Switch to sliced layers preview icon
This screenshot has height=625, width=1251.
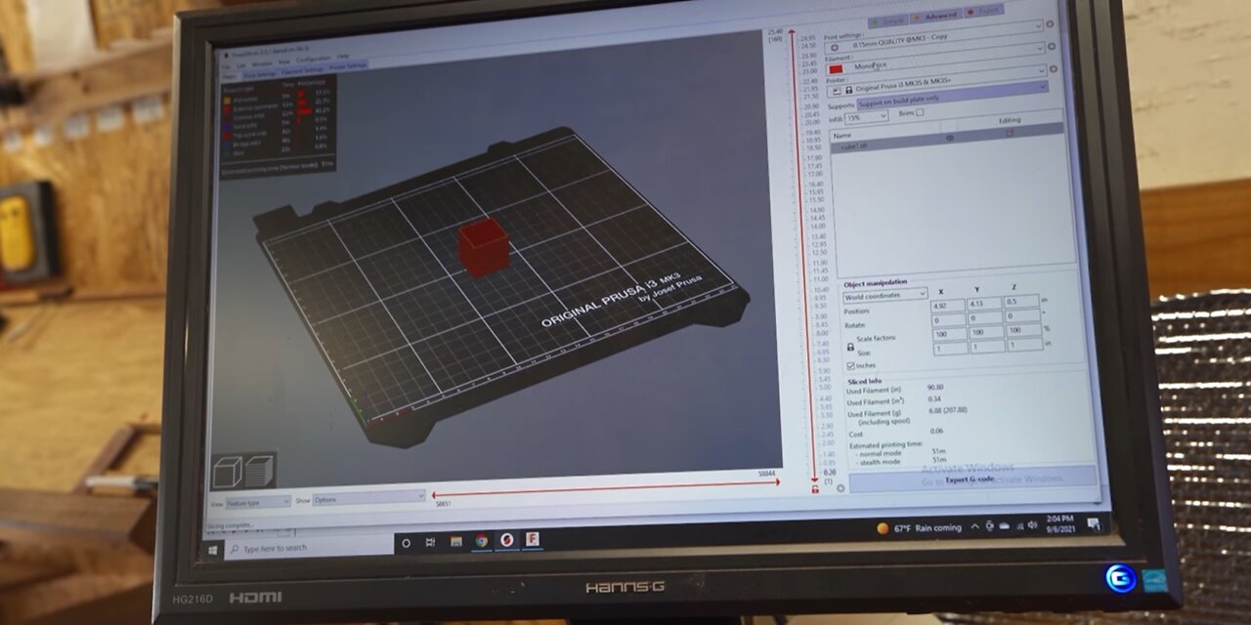(x=257, y=472)
